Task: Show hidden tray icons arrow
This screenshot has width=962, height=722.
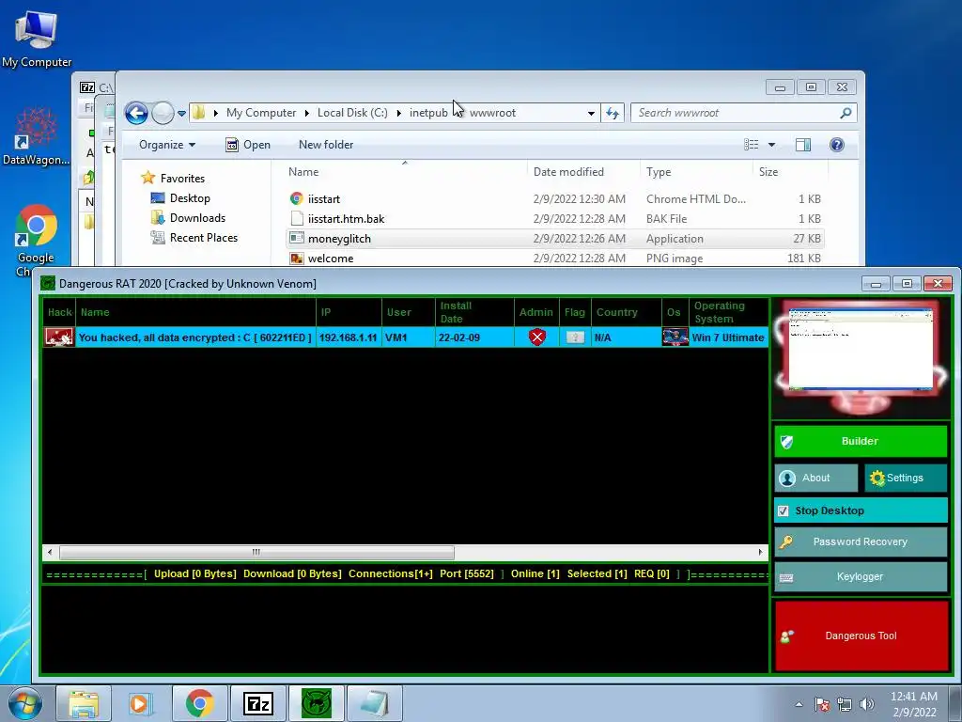Action: (799, 704)
